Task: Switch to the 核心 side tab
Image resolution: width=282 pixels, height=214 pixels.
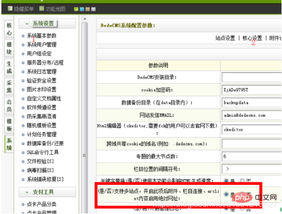Action: [9, 29]
